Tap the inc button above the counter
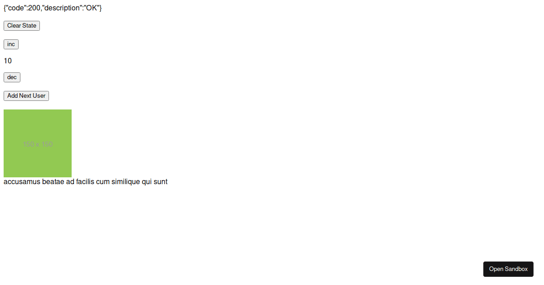This screenshot has height=285, width=544. 11,44
